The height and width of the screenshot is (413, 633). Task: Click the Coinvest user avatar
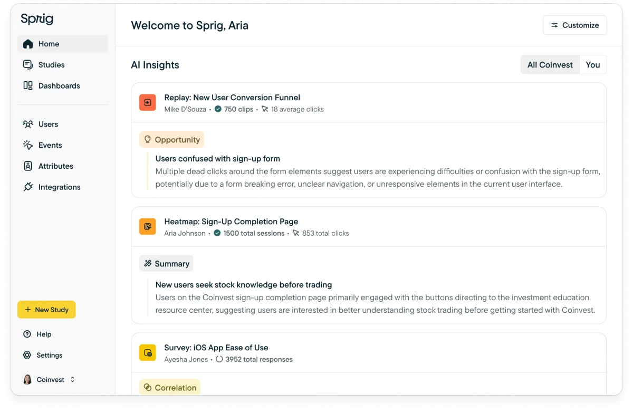click(x=27, y=380)
